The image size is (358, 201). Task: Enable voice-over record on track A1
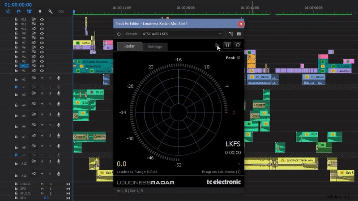point(59,78)
